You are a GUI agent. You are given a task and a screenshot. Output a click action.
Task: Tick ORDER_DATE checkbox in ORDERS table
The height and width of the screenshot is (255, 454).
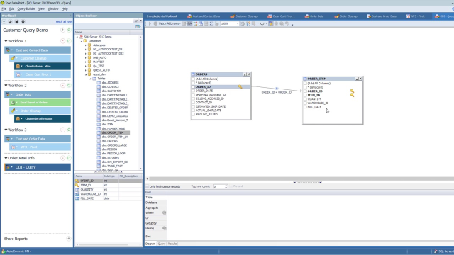click(x=194, y=91)
